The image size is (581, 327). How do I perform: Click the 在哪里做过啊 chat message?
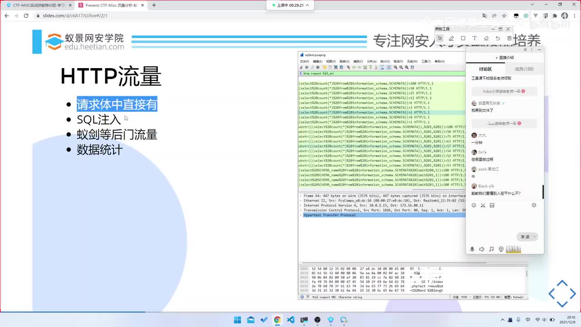coord(483,159)
